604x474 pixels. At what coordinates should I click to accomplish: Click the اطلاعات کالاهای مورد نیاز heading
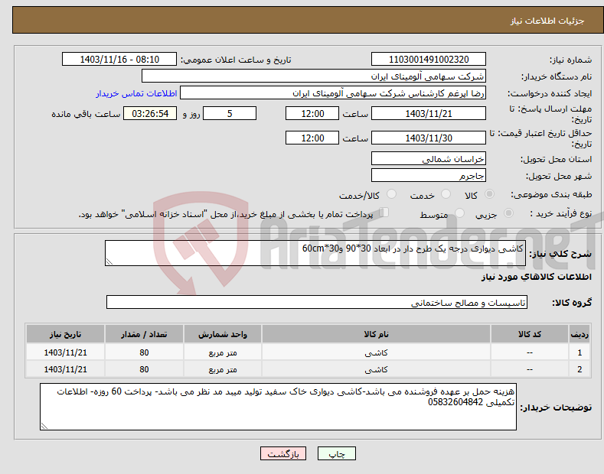(x=536, y=277)
